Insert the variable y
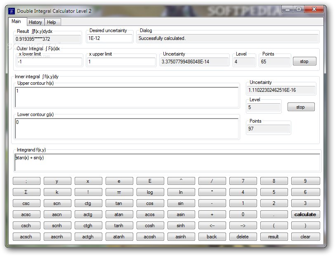The height and width of the screenshot is (256, 335). point(57,181)
